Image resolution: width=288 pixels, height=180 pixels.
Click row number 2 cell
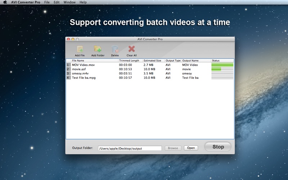pos(68,69)
